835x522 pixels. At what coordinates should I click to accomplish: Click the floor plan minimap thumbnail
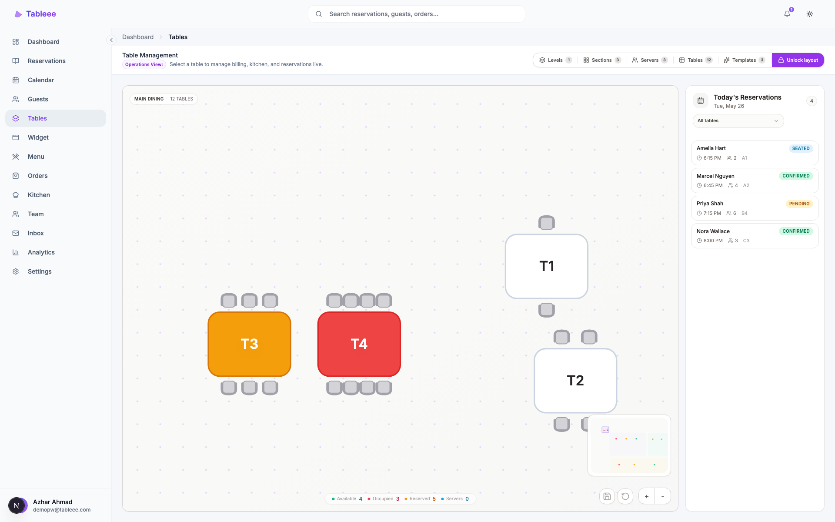click(x=629, y=445)
